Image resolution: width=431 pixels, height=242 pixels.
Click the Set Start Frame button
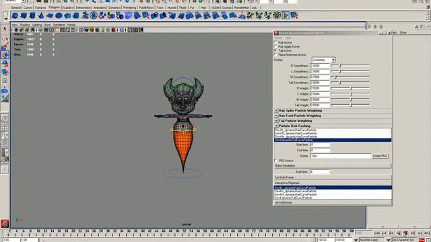pos(332,177)
